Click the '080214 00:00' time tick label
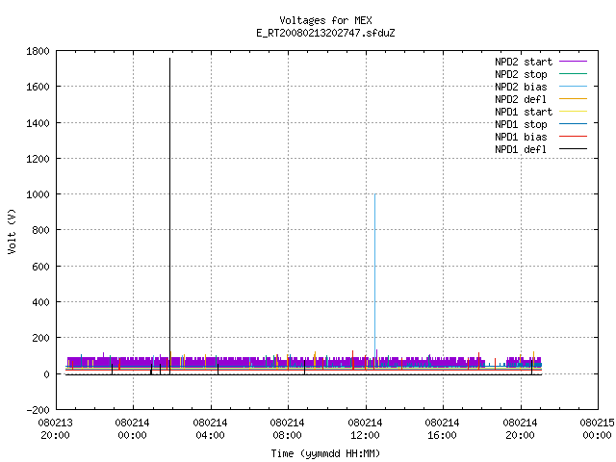This screenshot has width=616, height=462. click(x=133, y=429)
